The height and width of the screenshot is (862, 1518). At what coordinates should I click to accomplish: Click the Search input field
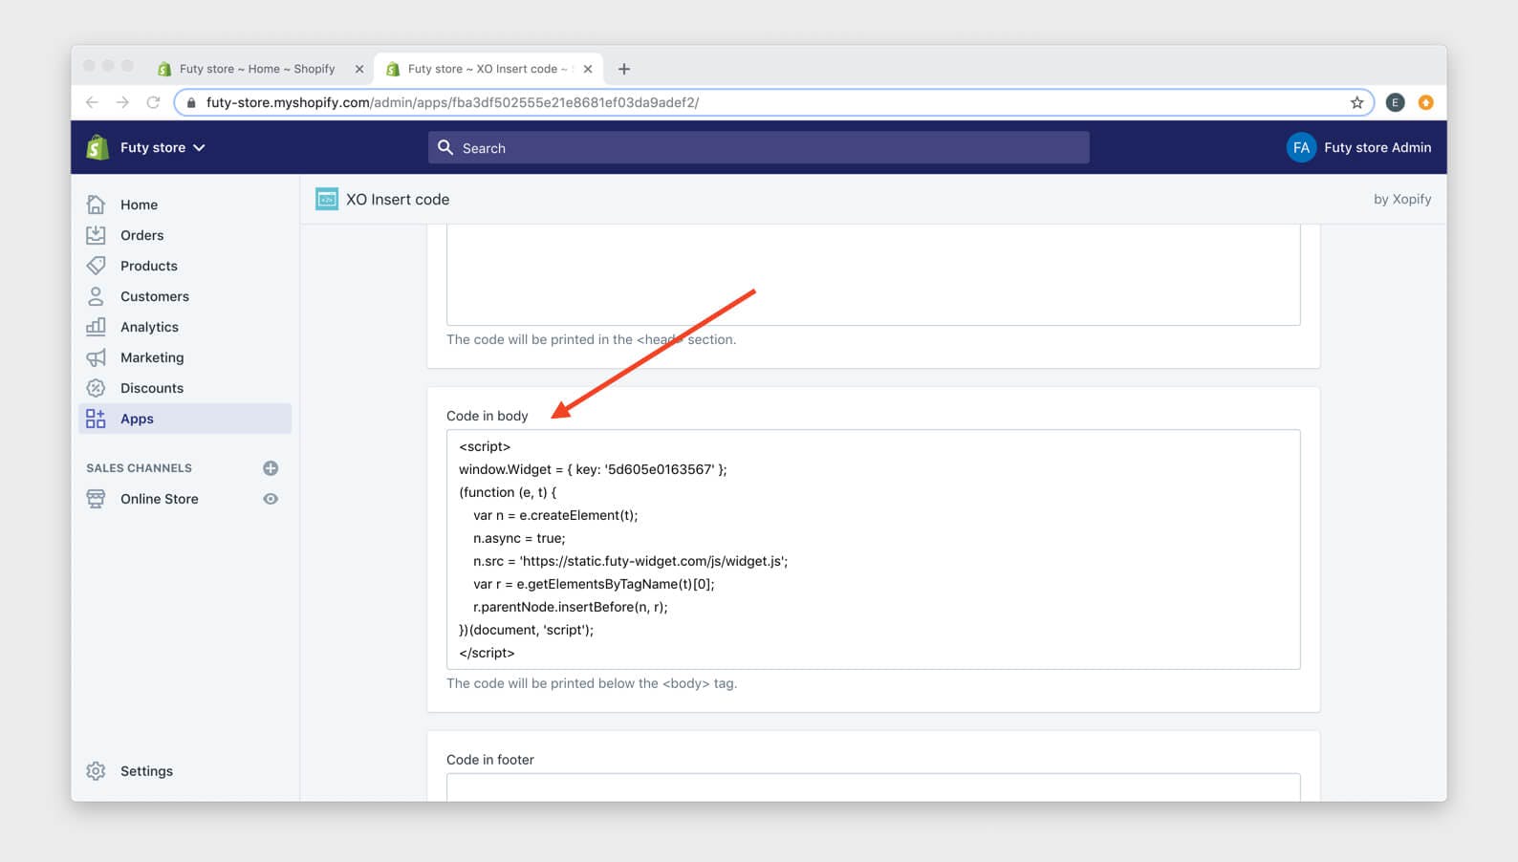click(758, 147)
